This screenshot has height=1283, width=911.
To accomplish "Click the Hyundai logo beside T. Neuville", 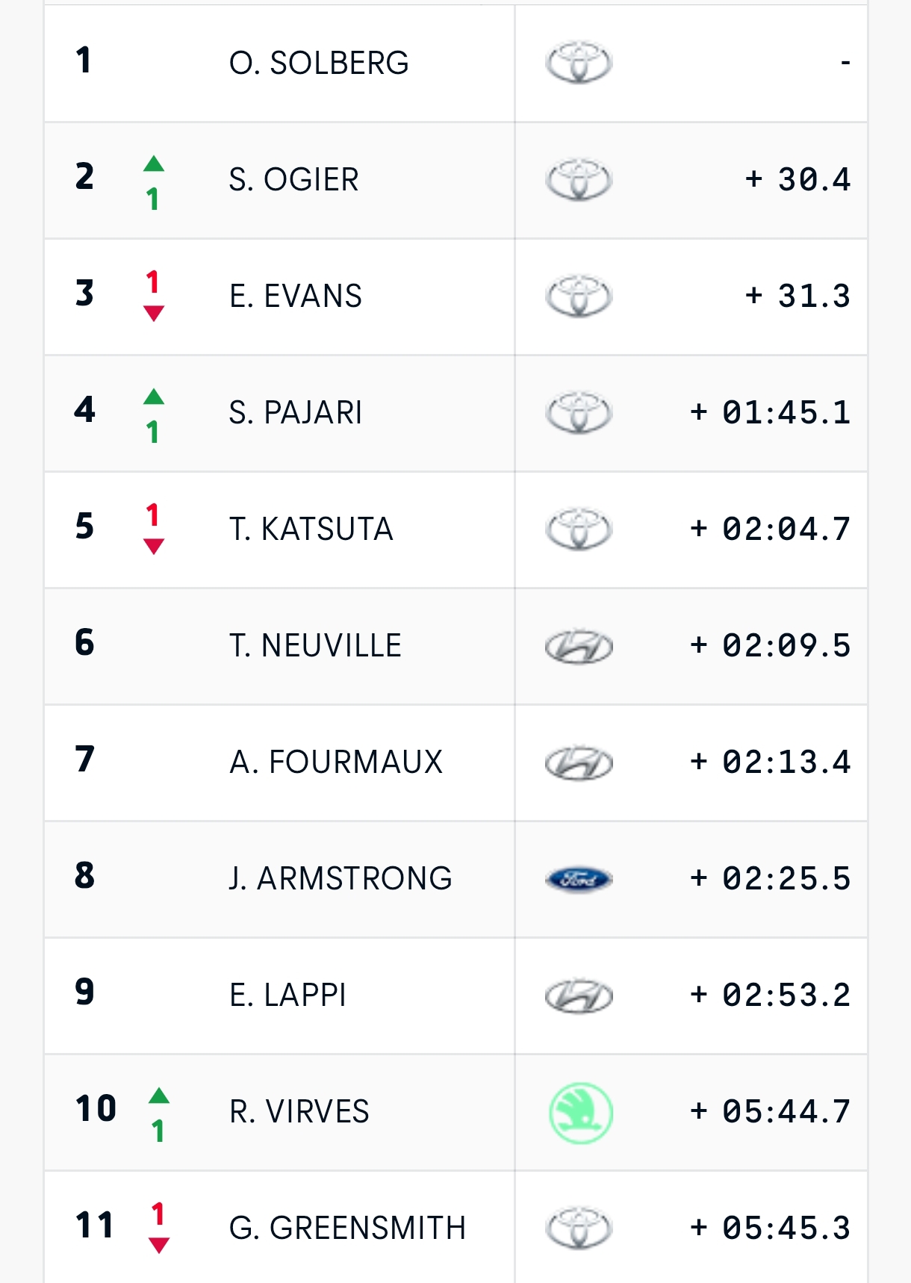I will [x=579, y=646].
